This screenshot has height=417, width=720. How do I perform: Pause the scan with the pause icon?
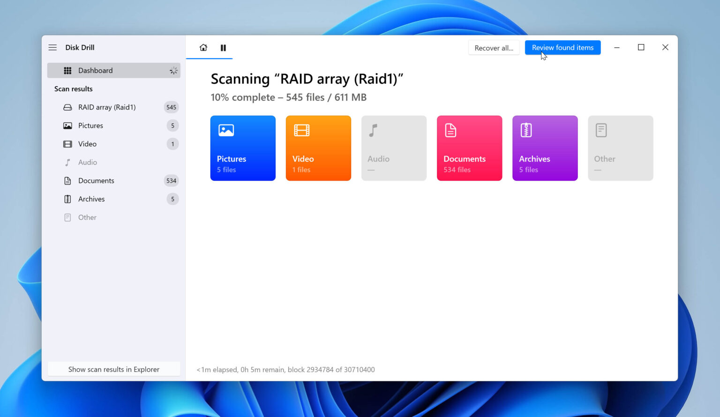pos(223,47)
